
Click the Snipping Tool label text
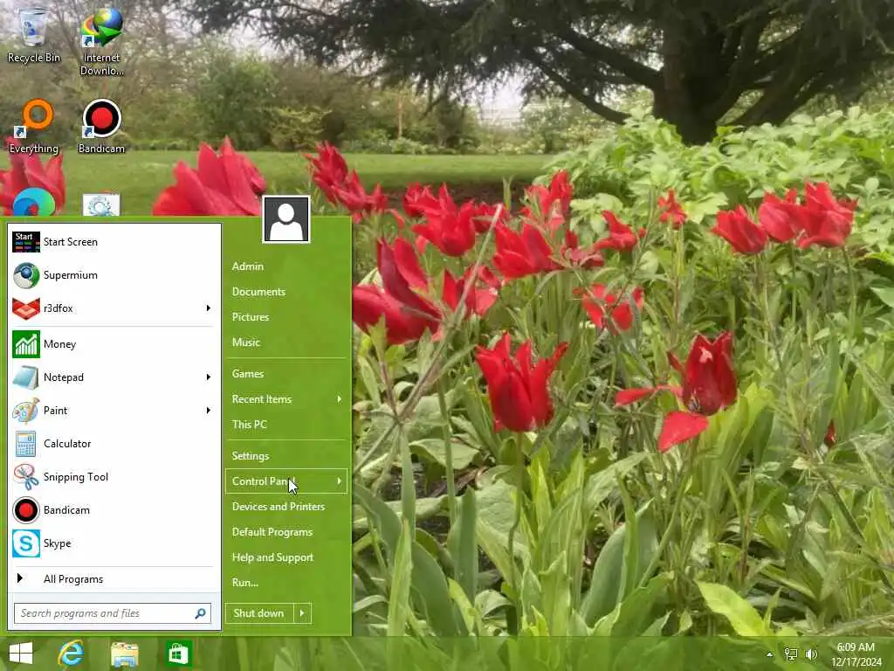[x=76, y=477]
